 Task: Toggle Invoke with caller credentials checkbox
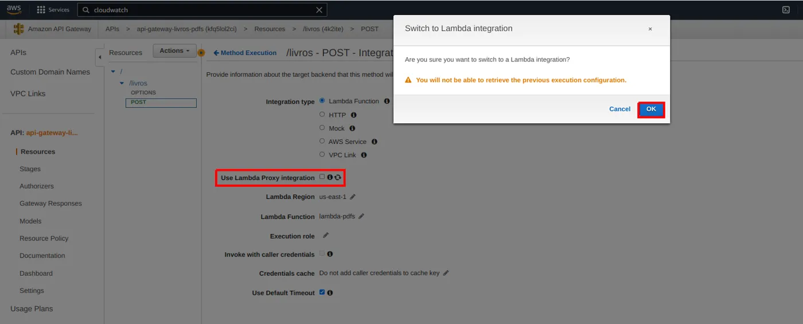point(322,253)
